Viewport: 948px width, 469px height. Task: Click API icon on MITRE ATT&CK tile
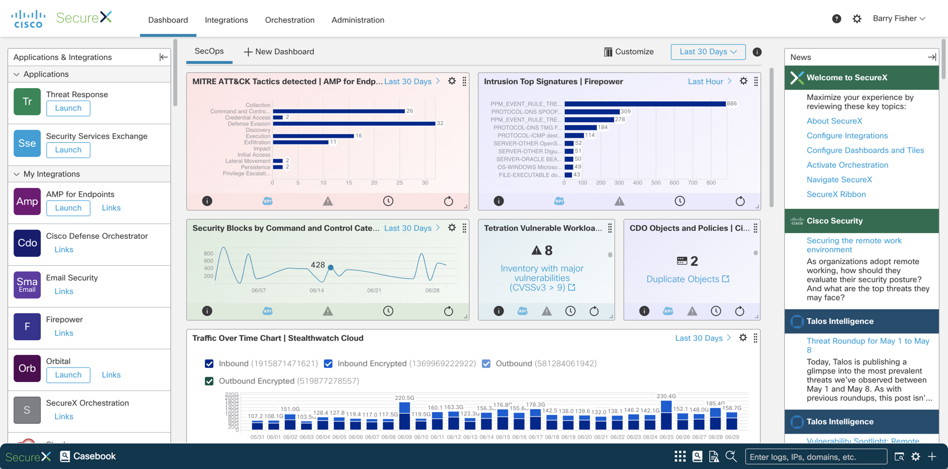pyautogui.click(x=267, y=201)
